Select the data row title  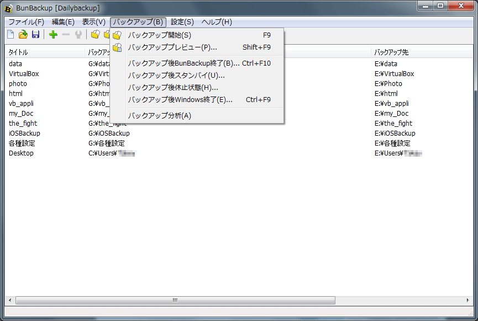pyautogui.click(x=15, y=64)
